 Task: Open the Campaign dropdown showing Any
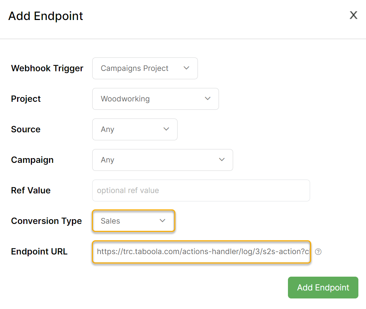click(162, 160)
